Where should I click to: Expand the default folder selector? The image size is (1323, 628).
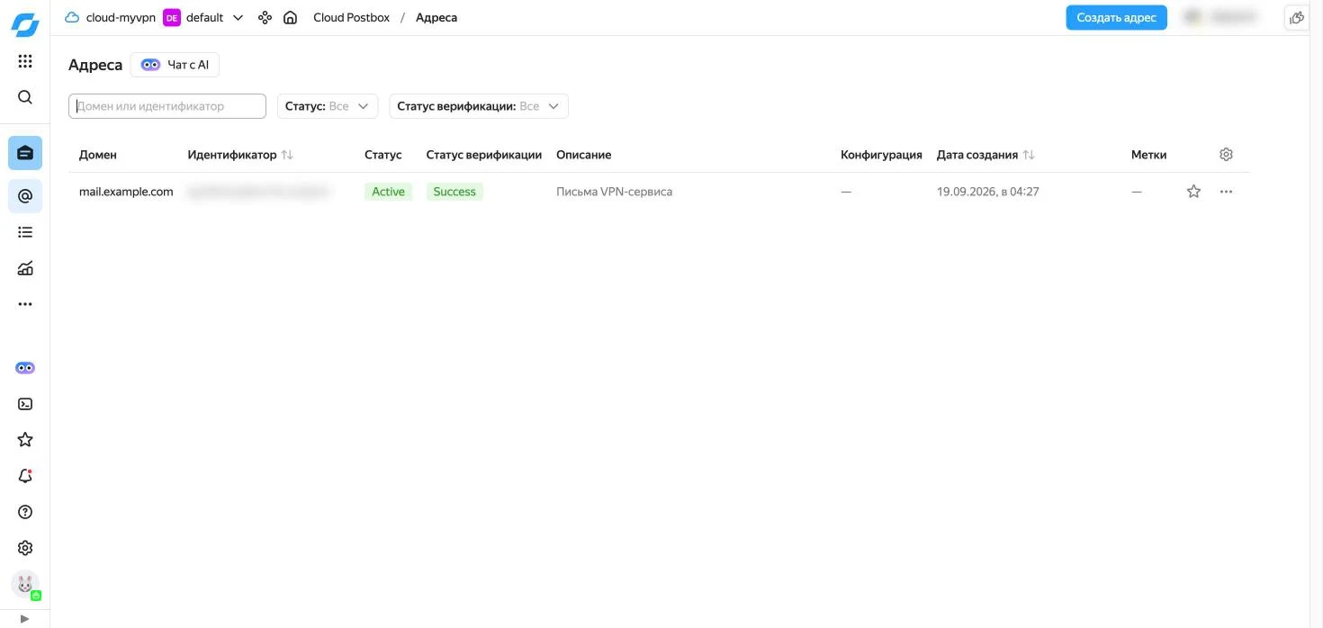click(x=203, y=17)
